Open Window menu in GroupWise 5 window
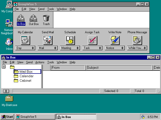 (62, 9)
